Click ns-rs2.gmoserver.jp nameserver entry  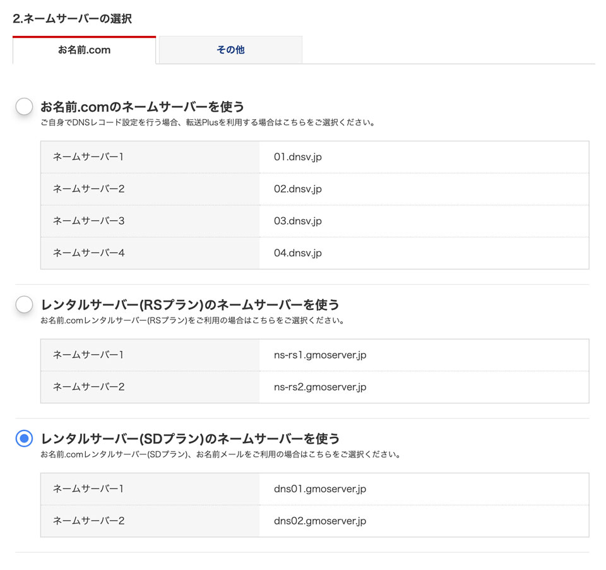[x=320, y=387]
